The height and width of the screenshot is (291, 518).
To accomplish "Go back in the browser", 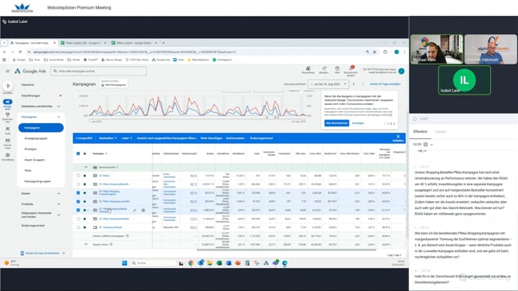I will click(x=5, y=52).
